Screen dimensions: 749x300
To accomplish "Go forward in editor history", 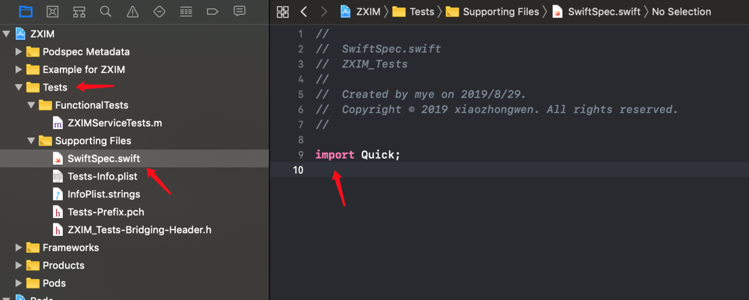I will click(324, 11).
